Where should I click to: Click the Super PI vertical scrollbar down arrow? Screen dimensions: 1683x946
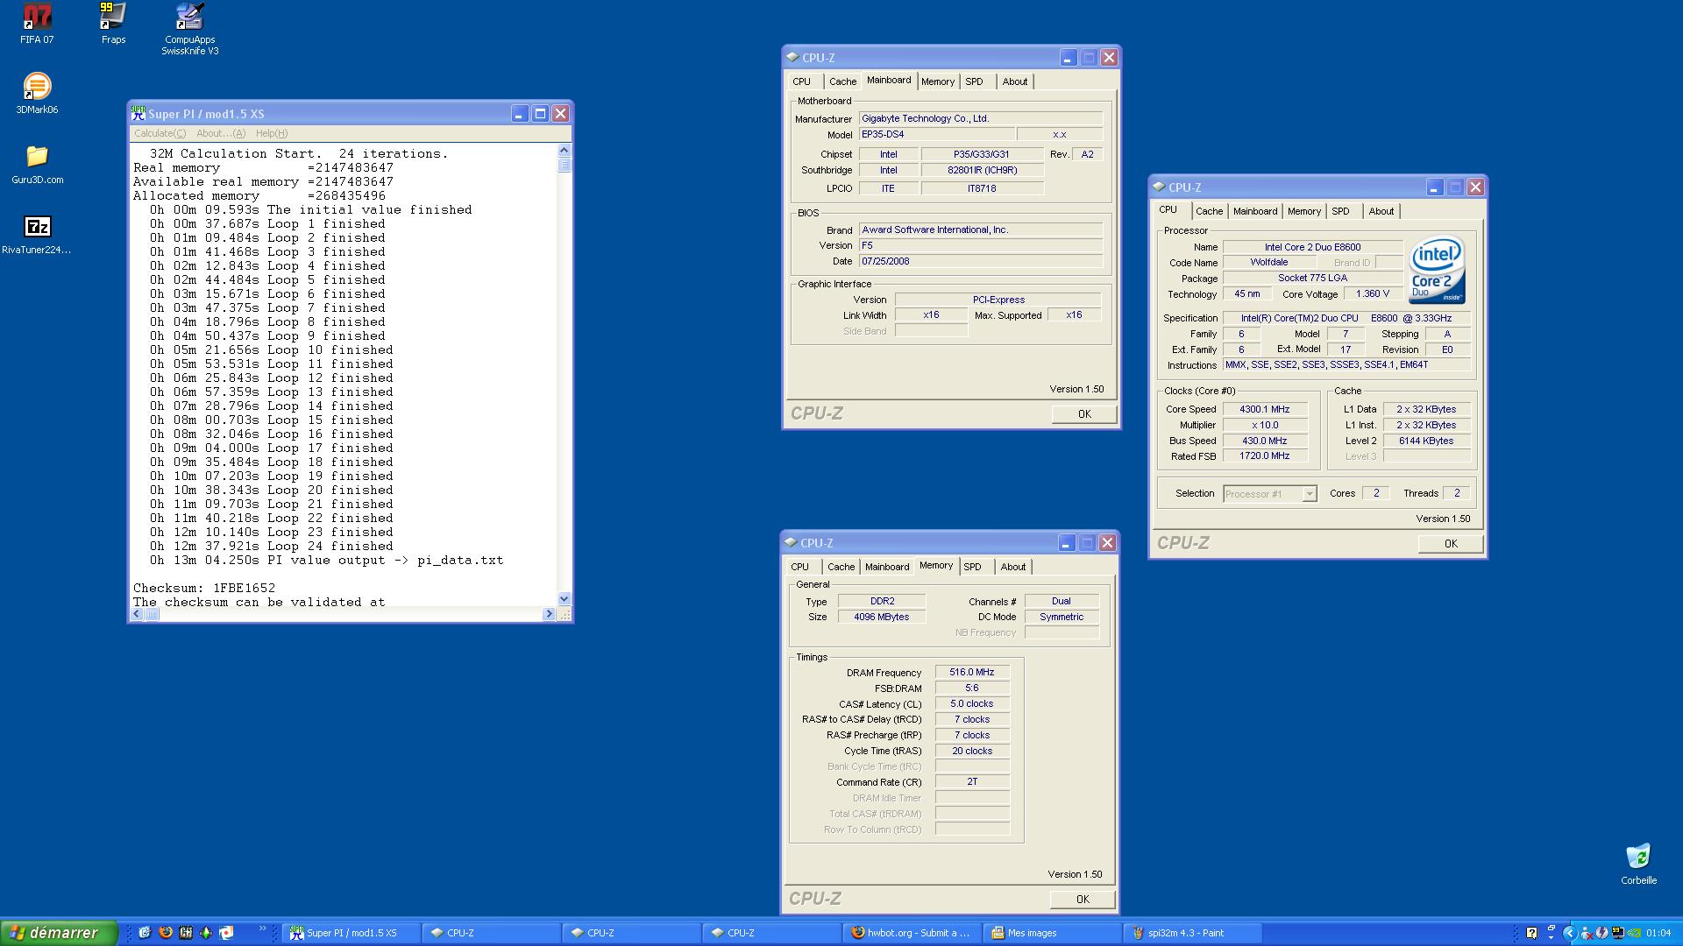click(x=564, y=599)
